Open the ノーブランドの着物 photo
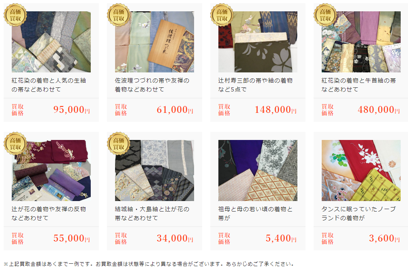 [x=361, y=170]
